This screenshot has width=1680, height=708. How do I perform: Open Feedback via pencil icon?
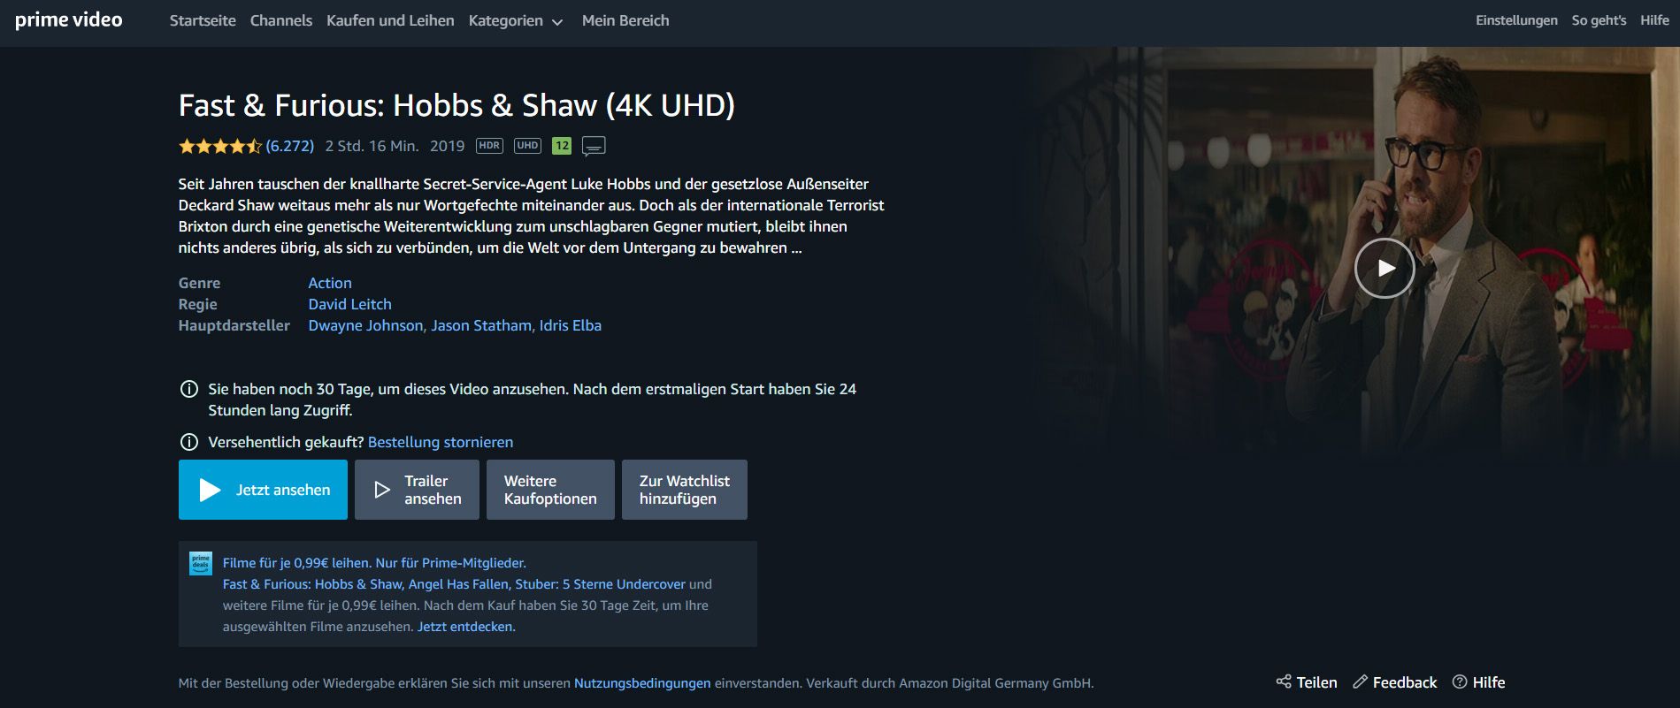pos(1360,681)
